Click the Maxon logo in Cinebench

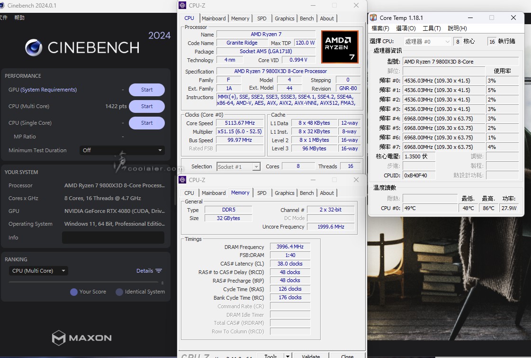point(81,338)
